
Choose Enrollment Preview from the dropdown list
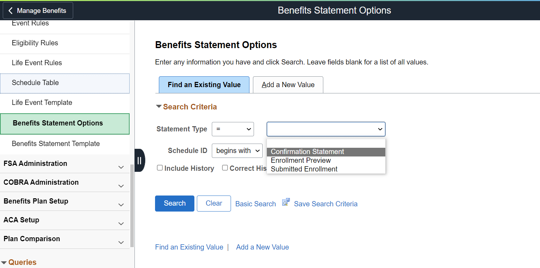301,160
